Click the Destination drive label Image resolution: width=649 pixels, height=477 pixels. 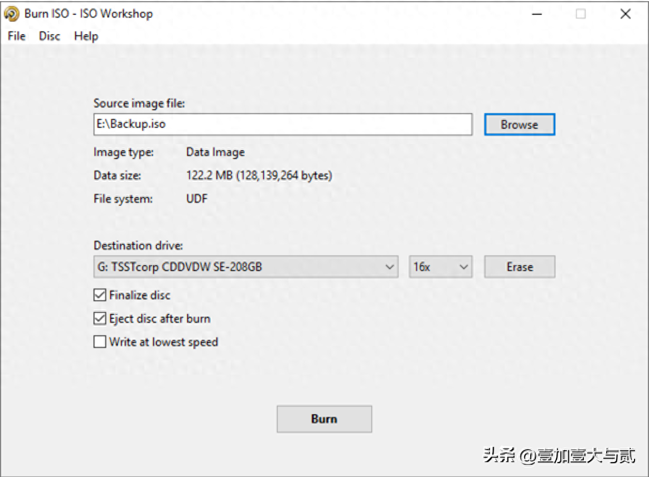[x=138, y=245]
